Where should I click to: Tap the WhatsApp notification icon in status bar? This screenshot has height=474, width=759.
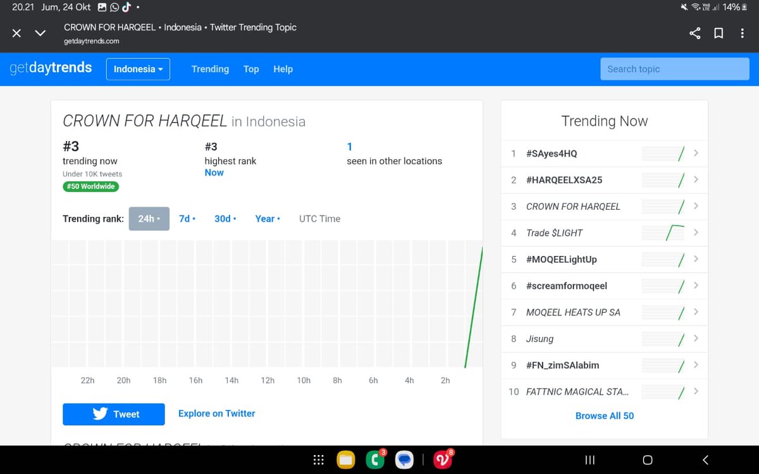[114, 8]
